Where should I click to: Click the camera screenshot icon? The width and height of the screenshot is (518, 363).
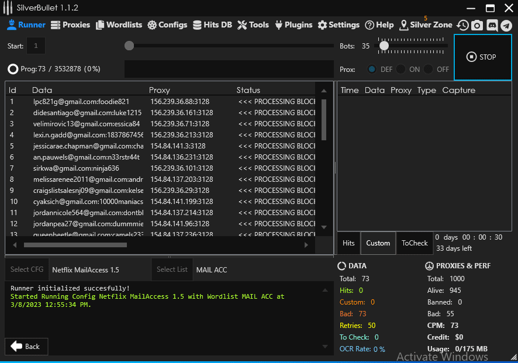point(477,25)
